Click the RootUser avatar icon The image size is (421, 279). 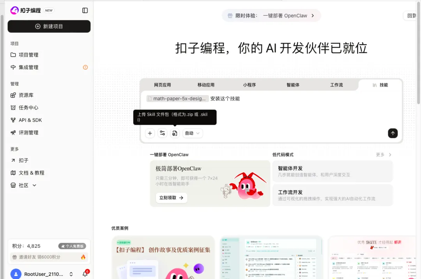(16, 274)
